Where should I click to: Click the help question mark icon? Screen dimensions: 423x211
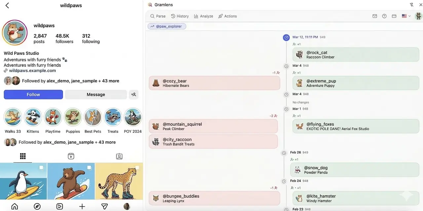[384, 16]
